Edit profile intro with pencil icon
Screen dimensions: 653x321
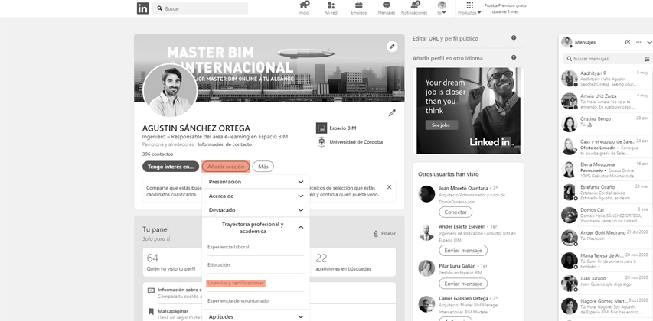click(392, 112)
